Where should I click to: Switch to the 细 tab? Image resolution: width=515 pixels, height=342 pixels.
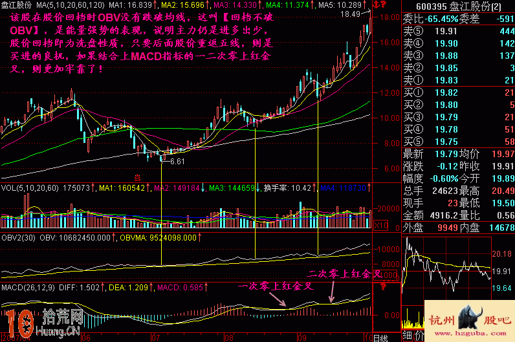click(x=407, y=336)
